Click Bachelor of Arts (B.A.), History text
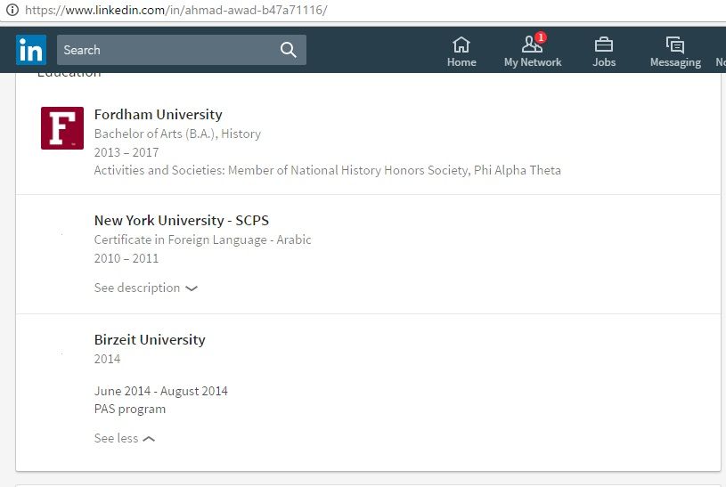 point(177,134)
